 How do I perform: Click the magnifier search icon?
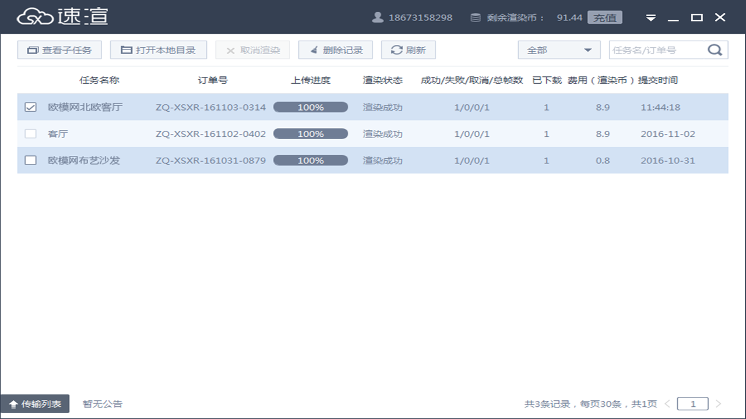715,49
